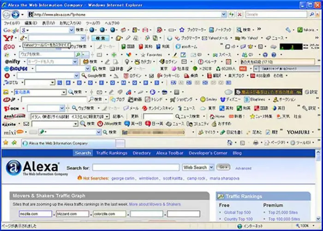Click the Google toolbar logo
Image resolution: width=323 pixels, height=231 pixels.
[x=11, y=30]
